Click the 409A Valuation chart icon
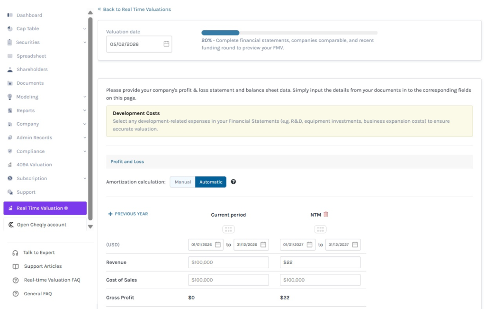 (10, 165)
